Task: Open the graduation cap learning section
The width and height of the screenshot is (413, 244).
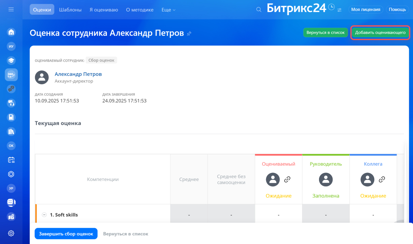Action: [x=11, y=61]
